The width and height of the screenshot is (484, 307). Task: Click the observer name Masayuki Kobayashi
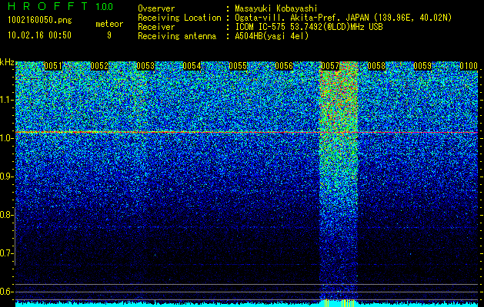pyautogui.click(x=276, y=8)
